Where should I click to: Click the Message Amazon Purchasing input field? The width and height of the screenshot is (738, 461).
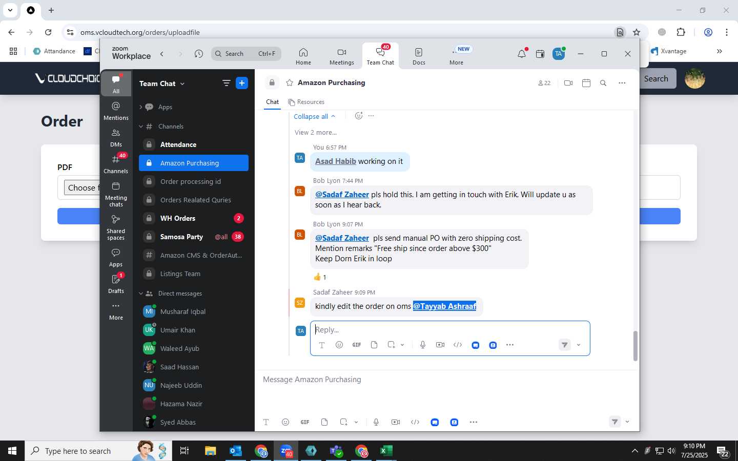pos(446,380)
